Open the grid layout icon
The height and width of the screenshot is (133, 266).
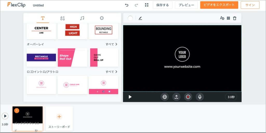point(229,18)
